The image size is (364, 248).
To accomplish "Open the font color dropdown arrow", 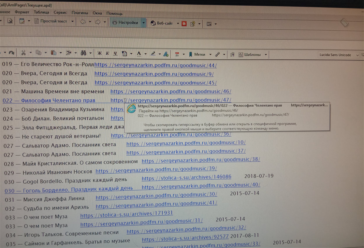I will pyautogui.click(x=145, y=54).
